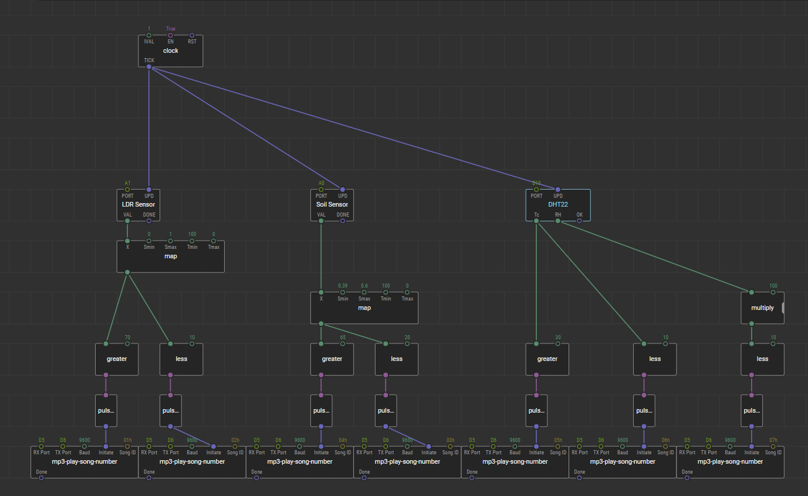Select the map node with Smin 0.39
The image size is (808, 496).
364,308
